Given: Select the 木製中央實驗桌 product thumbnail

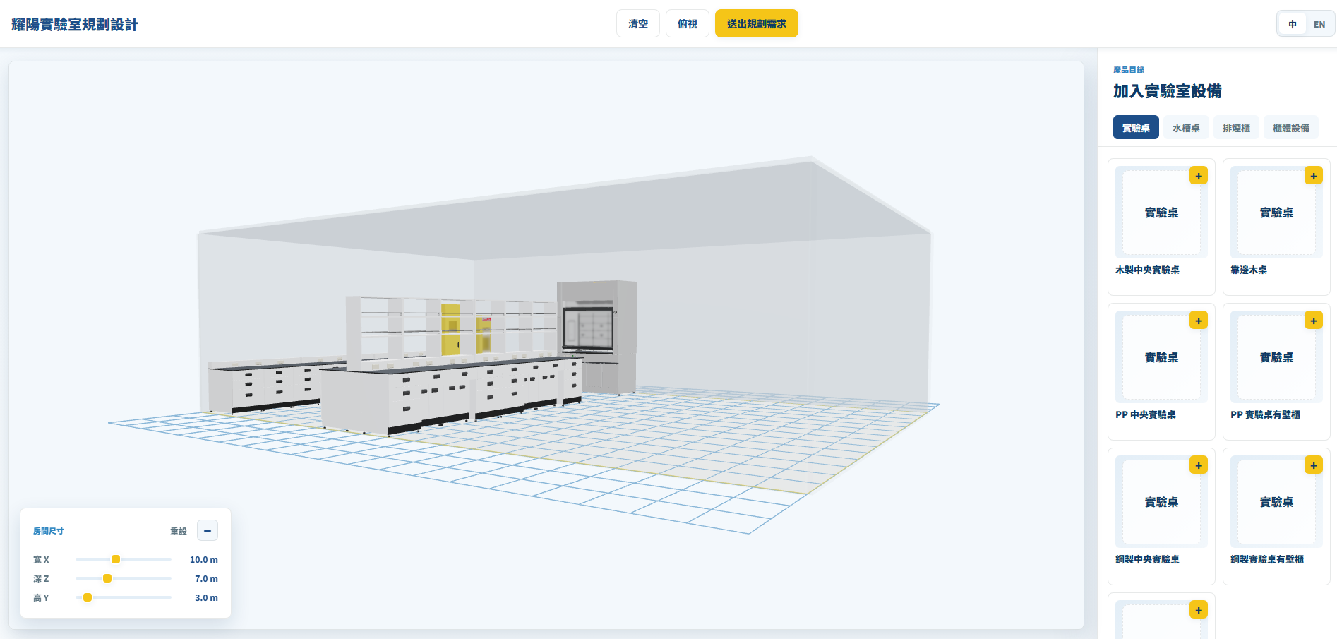Looking at the screenshot, I should pyautogui.click(x=1161, y=213).
